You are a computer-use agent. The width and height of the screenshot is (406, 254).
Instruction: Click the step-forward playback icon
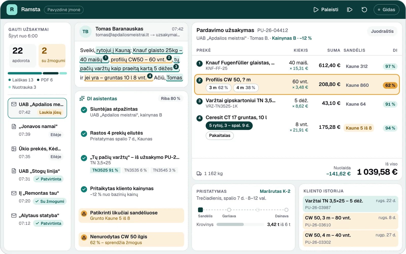pos(350,10)
